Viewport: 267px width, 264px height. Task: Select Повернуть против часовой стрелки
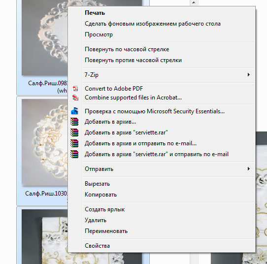pyautogui.click(x=161, y=60)
